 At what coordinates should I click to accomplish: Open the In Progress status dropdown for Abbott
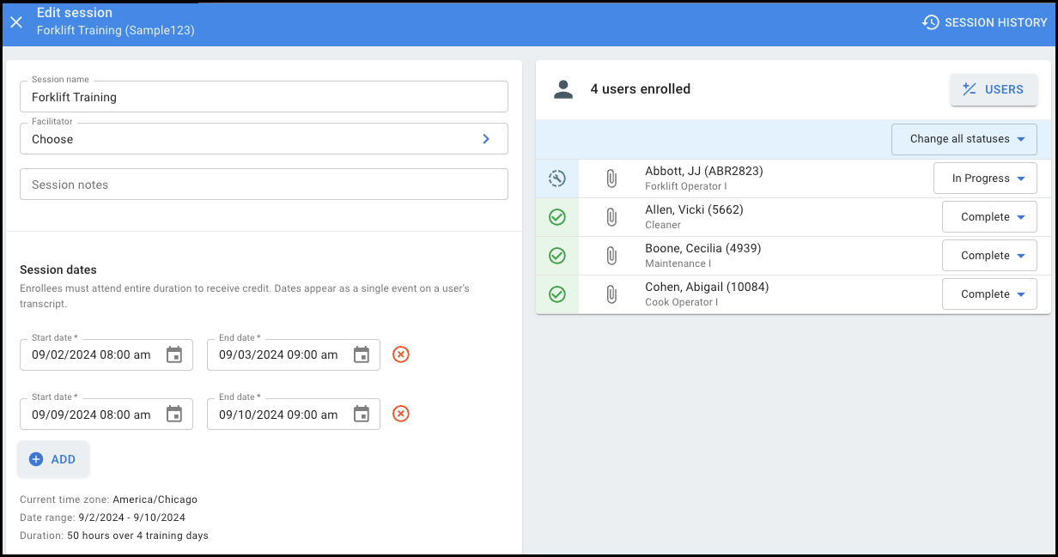coord(985,179)
